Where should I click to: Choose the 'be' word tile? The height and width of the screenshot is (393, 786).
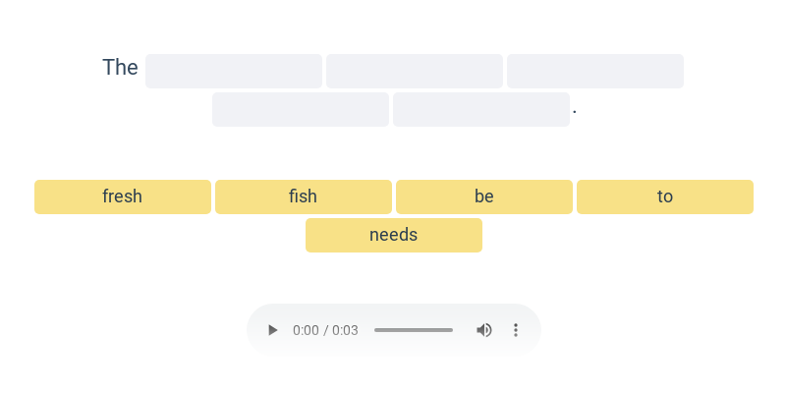coord(484,197)
